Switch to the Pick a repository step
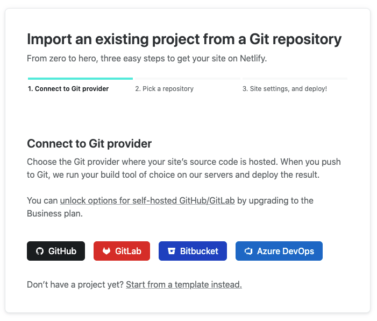Image resolution: width=377 pixels, height=321 pixels. 164,89
